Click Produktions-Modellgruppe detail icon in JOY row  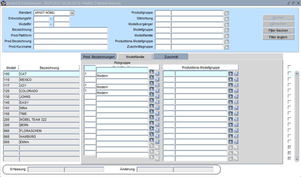tap(236, 85)
